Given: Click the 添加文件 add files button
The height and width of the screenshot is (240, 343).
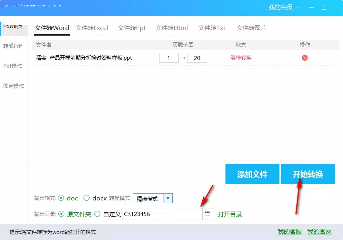Looking at the screenshot, I should 252,174.
